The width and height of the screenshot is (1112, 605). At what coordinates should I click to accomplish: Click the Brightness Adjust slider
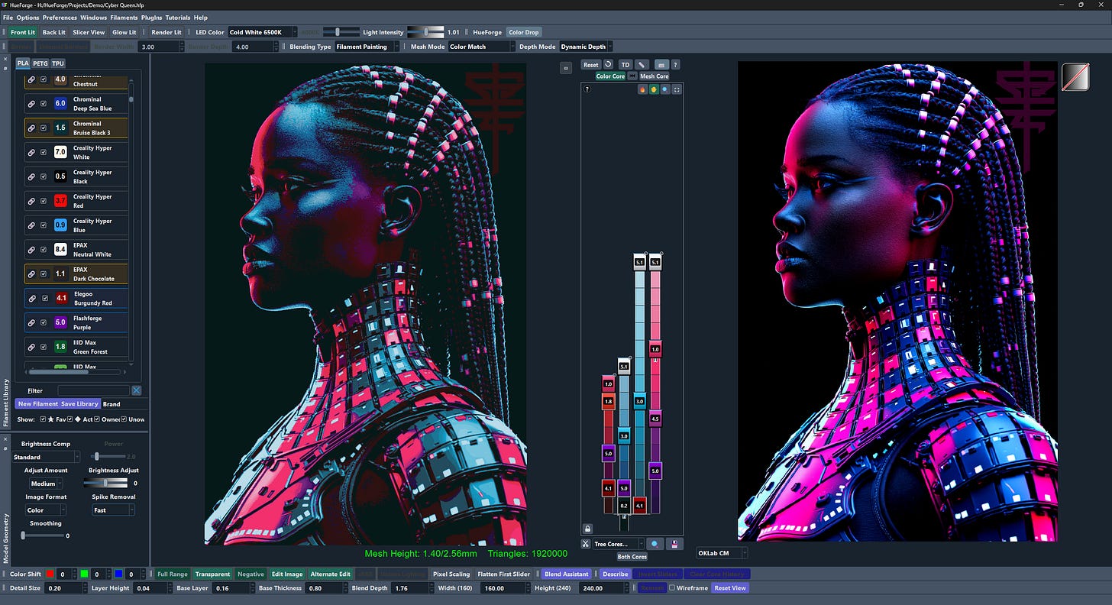105,484
